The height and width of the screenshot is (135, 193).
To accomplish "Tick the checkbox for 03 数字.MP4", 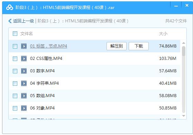I will pos(15,71).
